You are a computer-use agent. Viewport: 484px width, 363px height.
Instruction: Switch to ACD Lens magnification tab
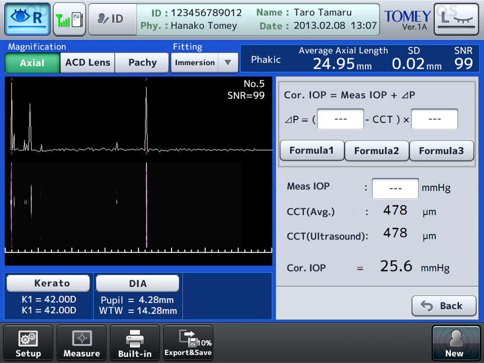(88, 62)
